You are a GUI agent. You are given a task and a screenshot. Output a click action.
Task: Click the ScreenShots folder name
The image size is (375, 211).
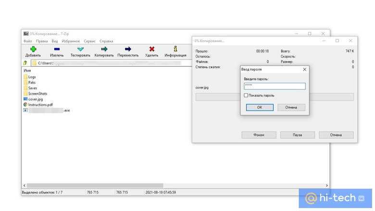[x=37, y=93]
